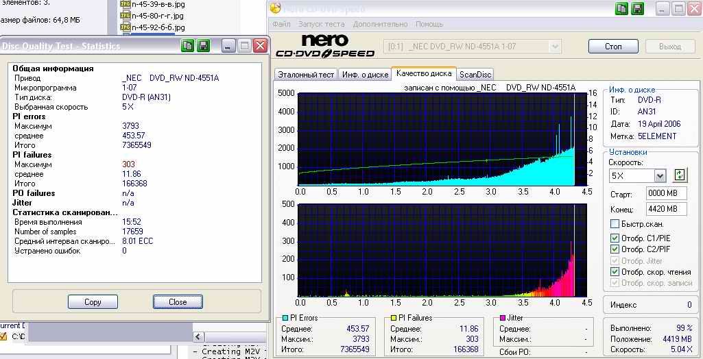
Task: Toggle the Отобр. C1/PIE checkbox
Action: [x=615, y=238]
